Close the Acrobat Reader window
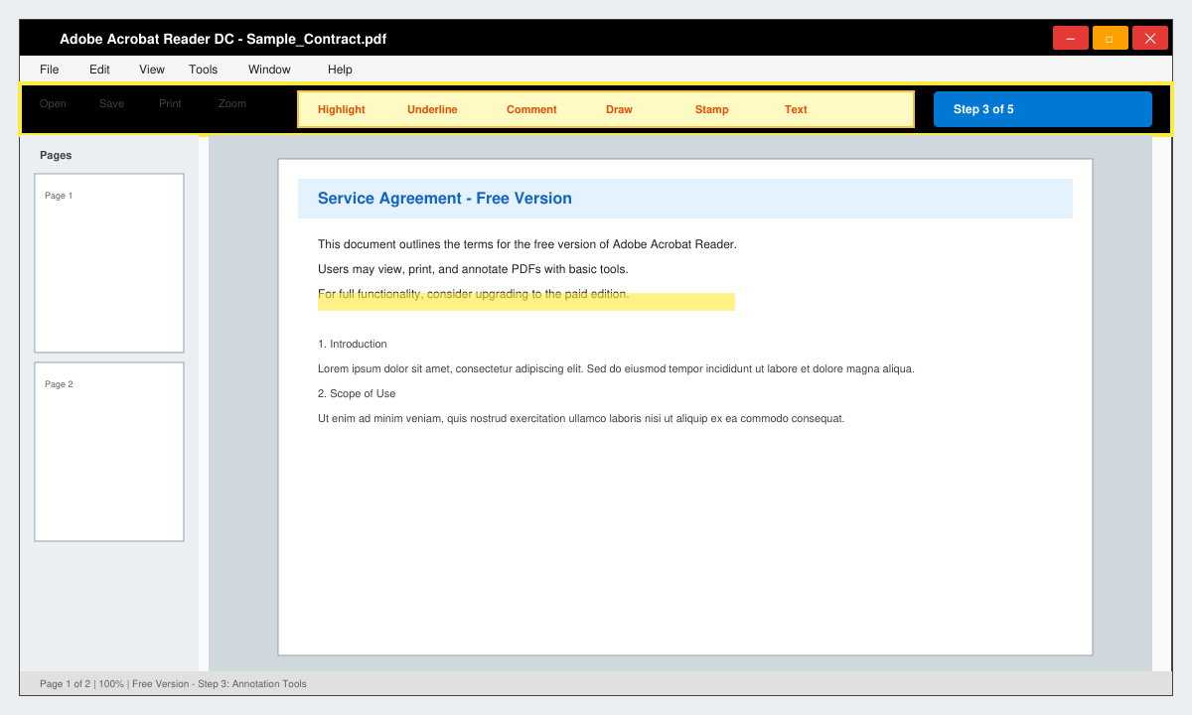This screenshot has width=1192, height=715. pyautogui.click(x=1150, y=38)
